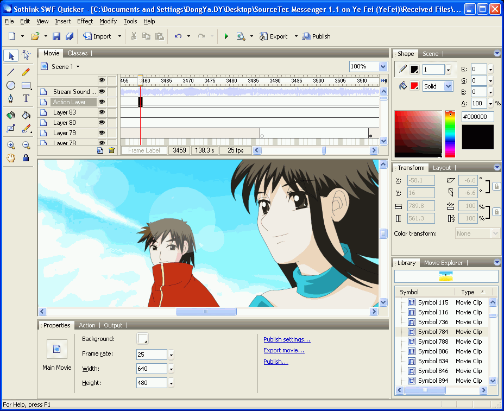Select the Ink Bottle tool
504x411 pixels.
coord(11,115)
